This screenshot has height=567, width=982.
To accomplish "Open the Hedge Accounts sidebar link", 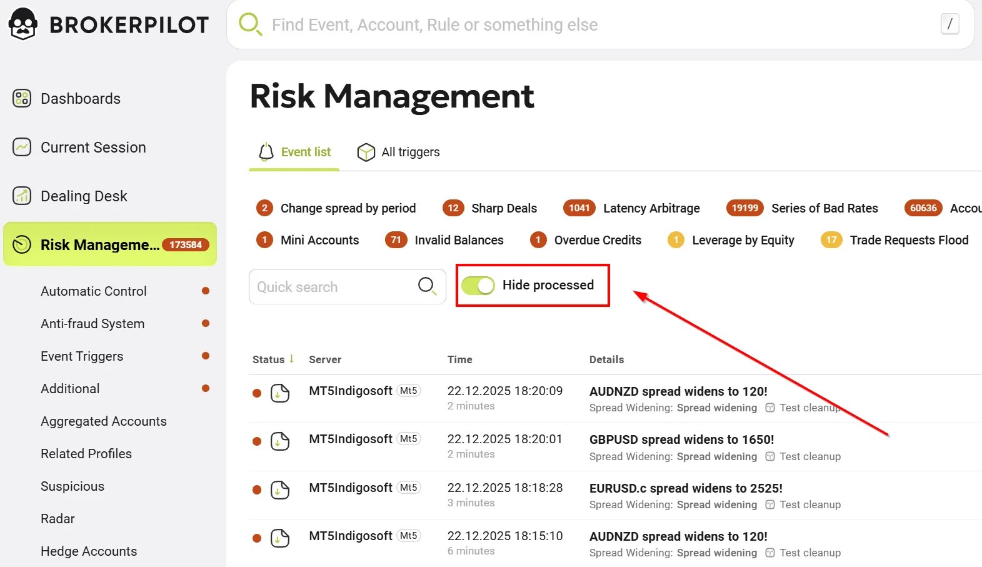I will click(x=89, y=551).
